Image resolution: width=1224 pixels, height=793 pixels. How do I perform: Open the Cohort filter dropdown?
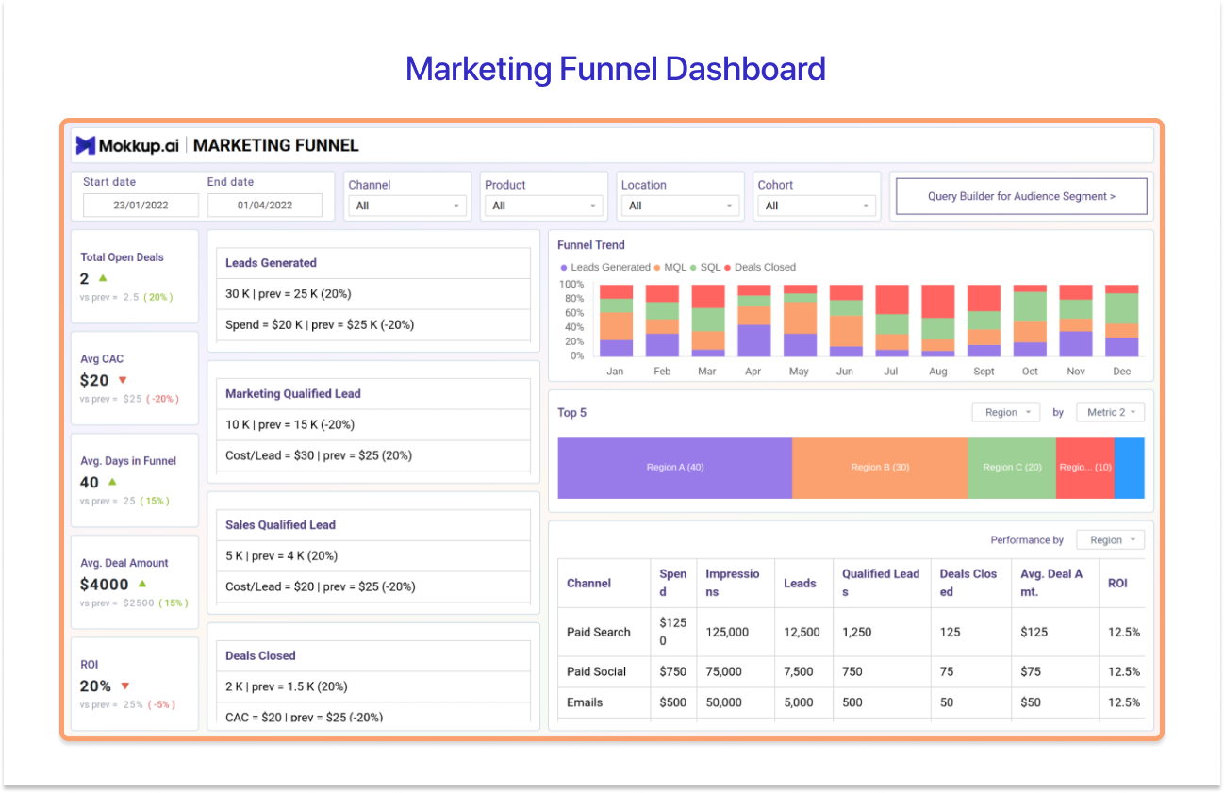[x=817, y=206]
